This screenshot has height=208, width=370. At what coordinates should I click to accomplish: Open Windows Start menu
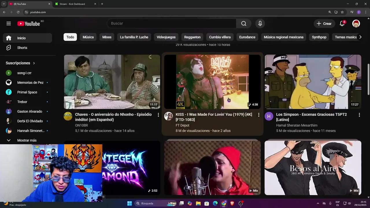129,203
